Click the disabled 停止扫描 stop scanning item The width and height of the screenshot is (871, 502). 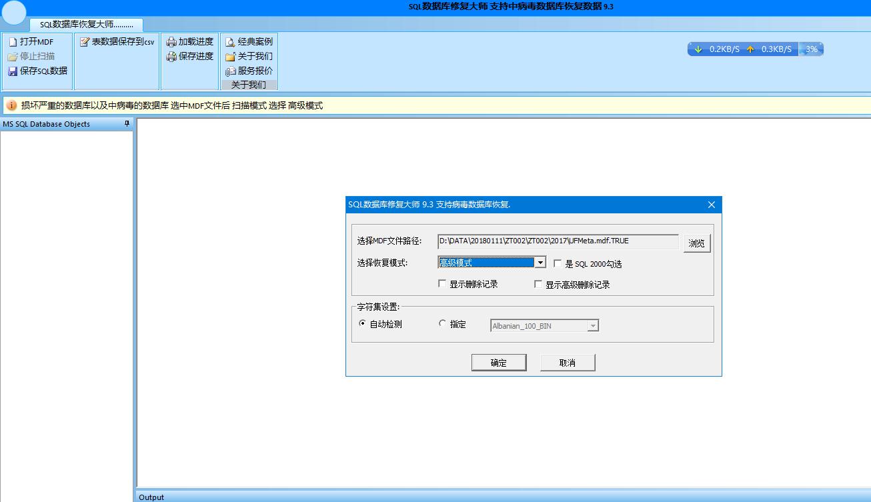tap(31, 57)
